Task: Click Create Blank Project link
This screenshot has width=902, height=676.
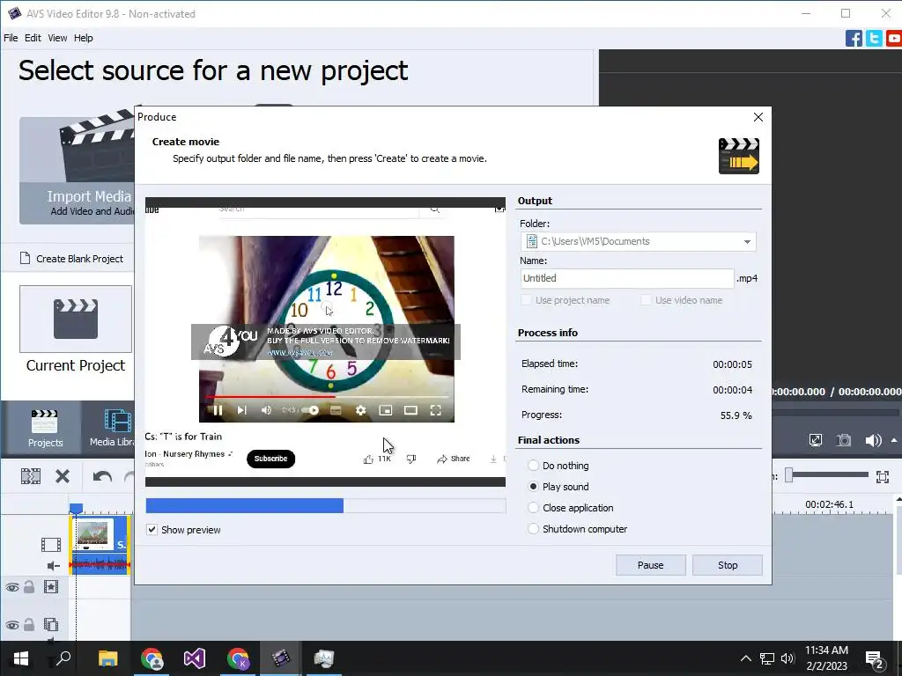Action: pos(71,259)
